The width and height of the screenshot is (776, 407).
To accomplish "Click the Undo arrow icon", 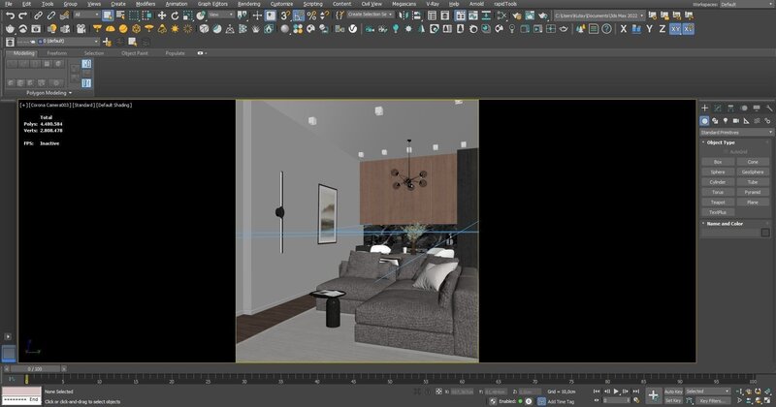I will point(10,16).
